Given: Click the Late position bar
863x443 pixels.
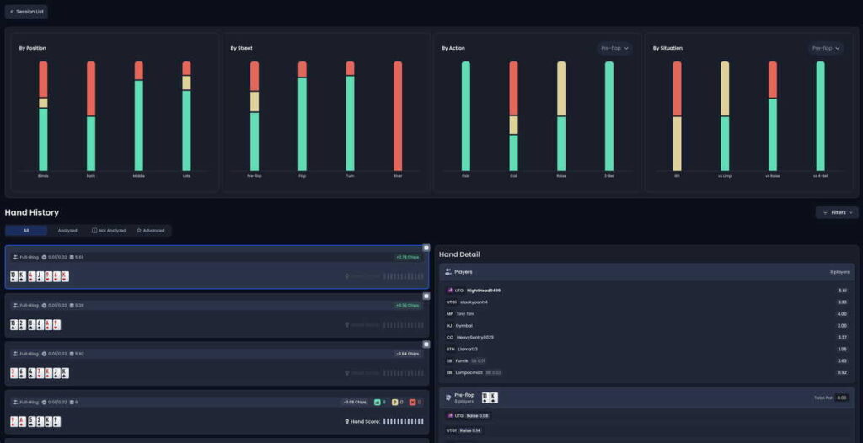Looking at the screenshot, I should [186, 116].
